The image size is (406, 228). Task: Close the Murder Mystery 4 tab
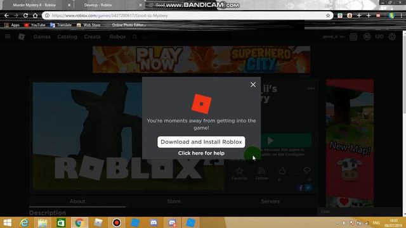pos(69,5)
